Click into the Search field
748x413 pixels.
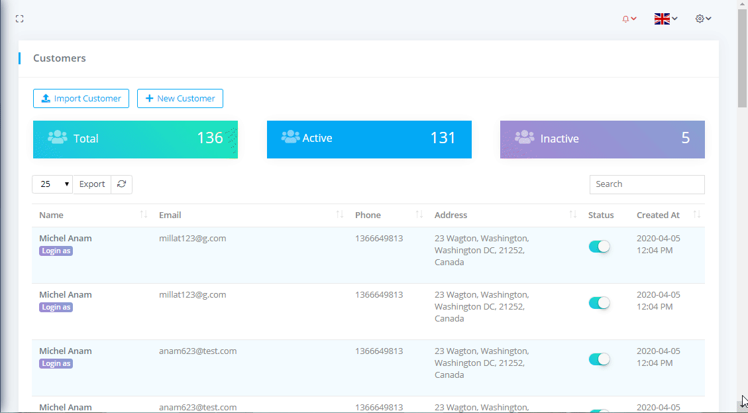(x=647, y=184)
